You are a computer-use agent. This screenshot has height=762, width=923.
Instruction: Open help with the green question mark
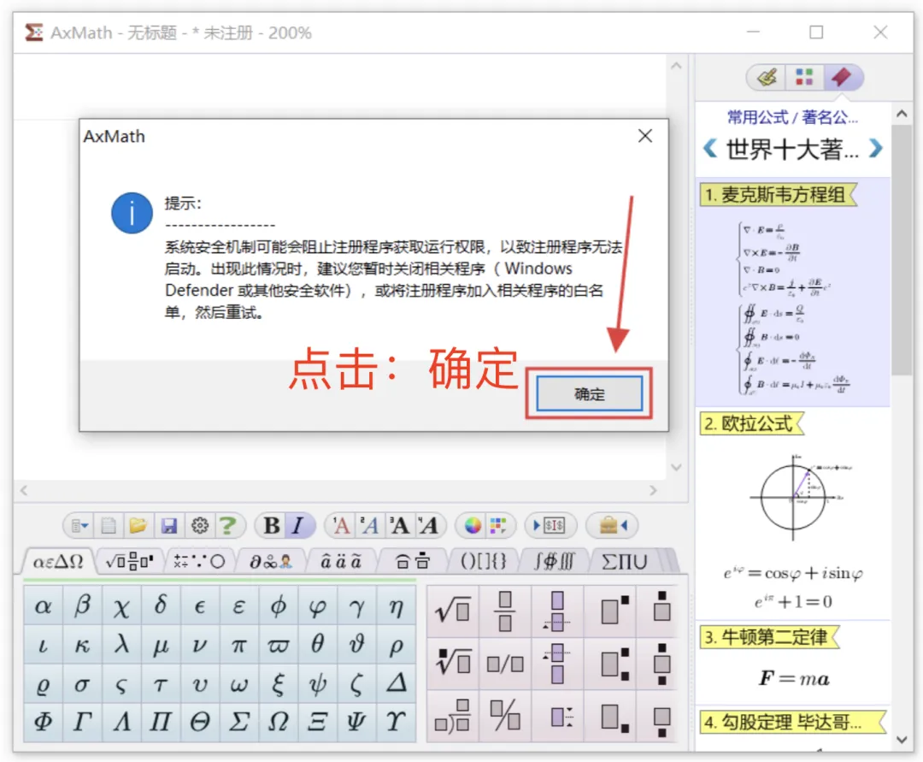[228, 525]
